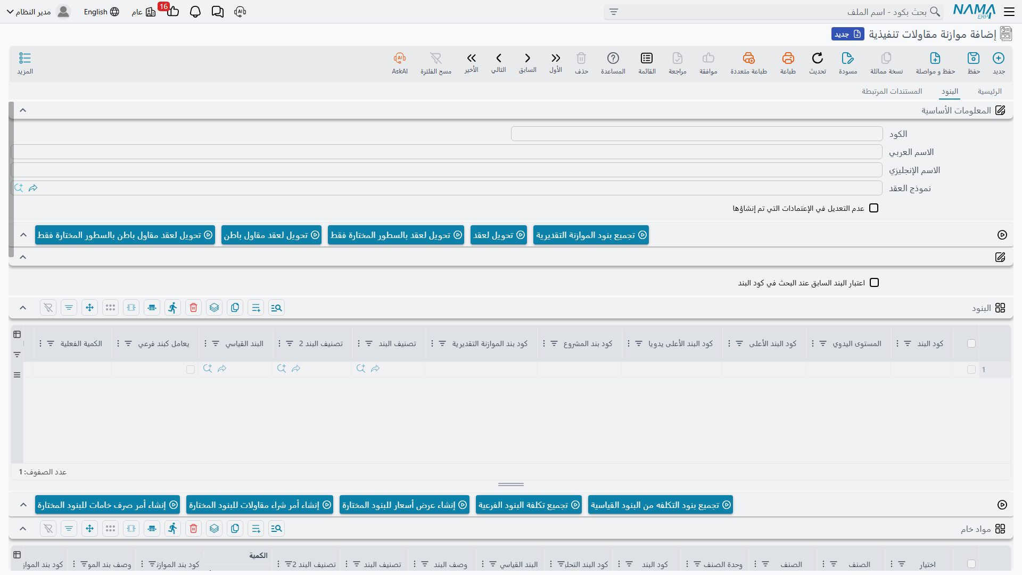1022x575 pixels.
Task: Click تحويل لعقد مقاول باطن button
Action: coord(271,235)
